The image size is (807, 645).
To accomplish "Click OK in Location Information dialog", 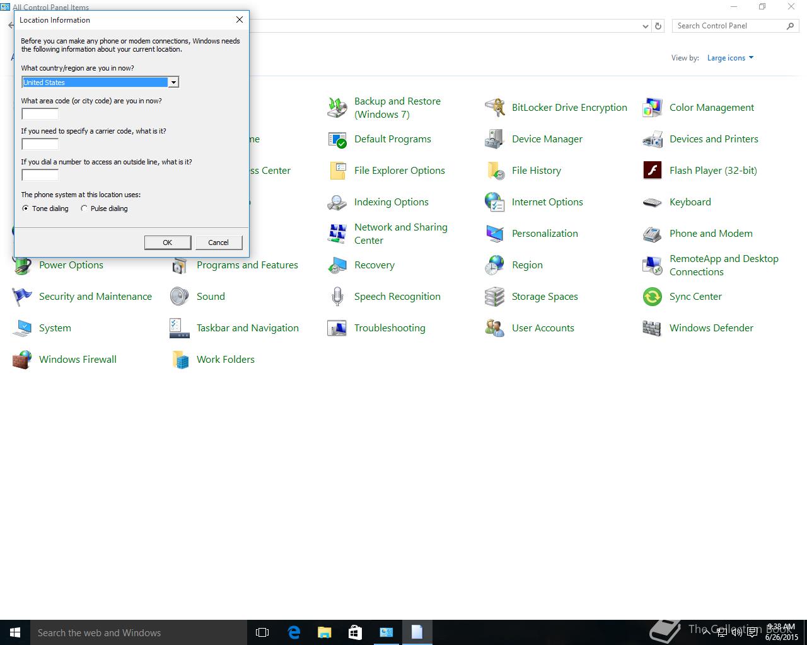I will click(x=168, y=243).
